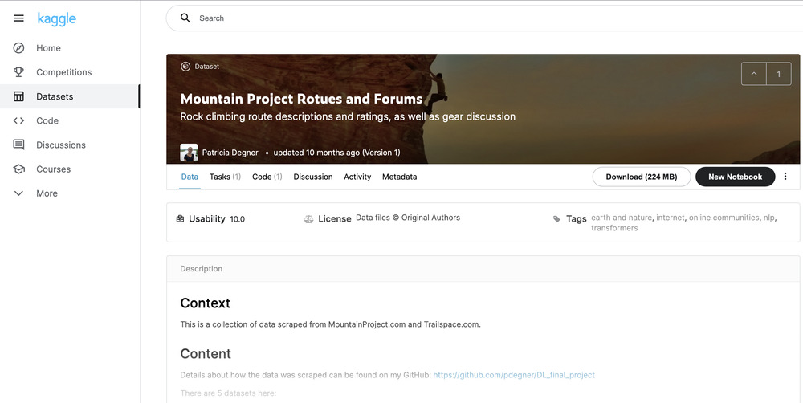Click Patricia Degner's profile avatar
The image size is (803, 403).
pos(189,153)
